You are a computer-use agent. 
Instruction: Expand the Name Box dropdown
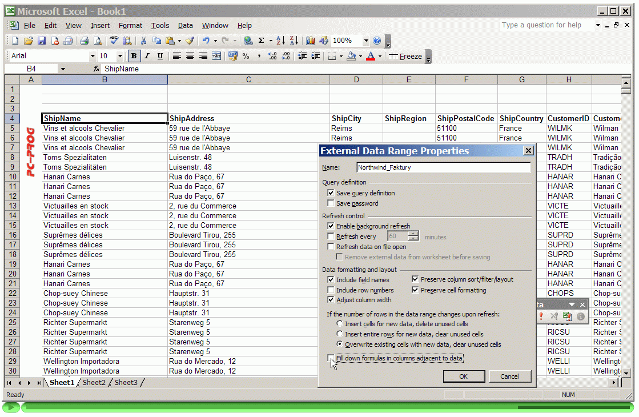(63, 69)
